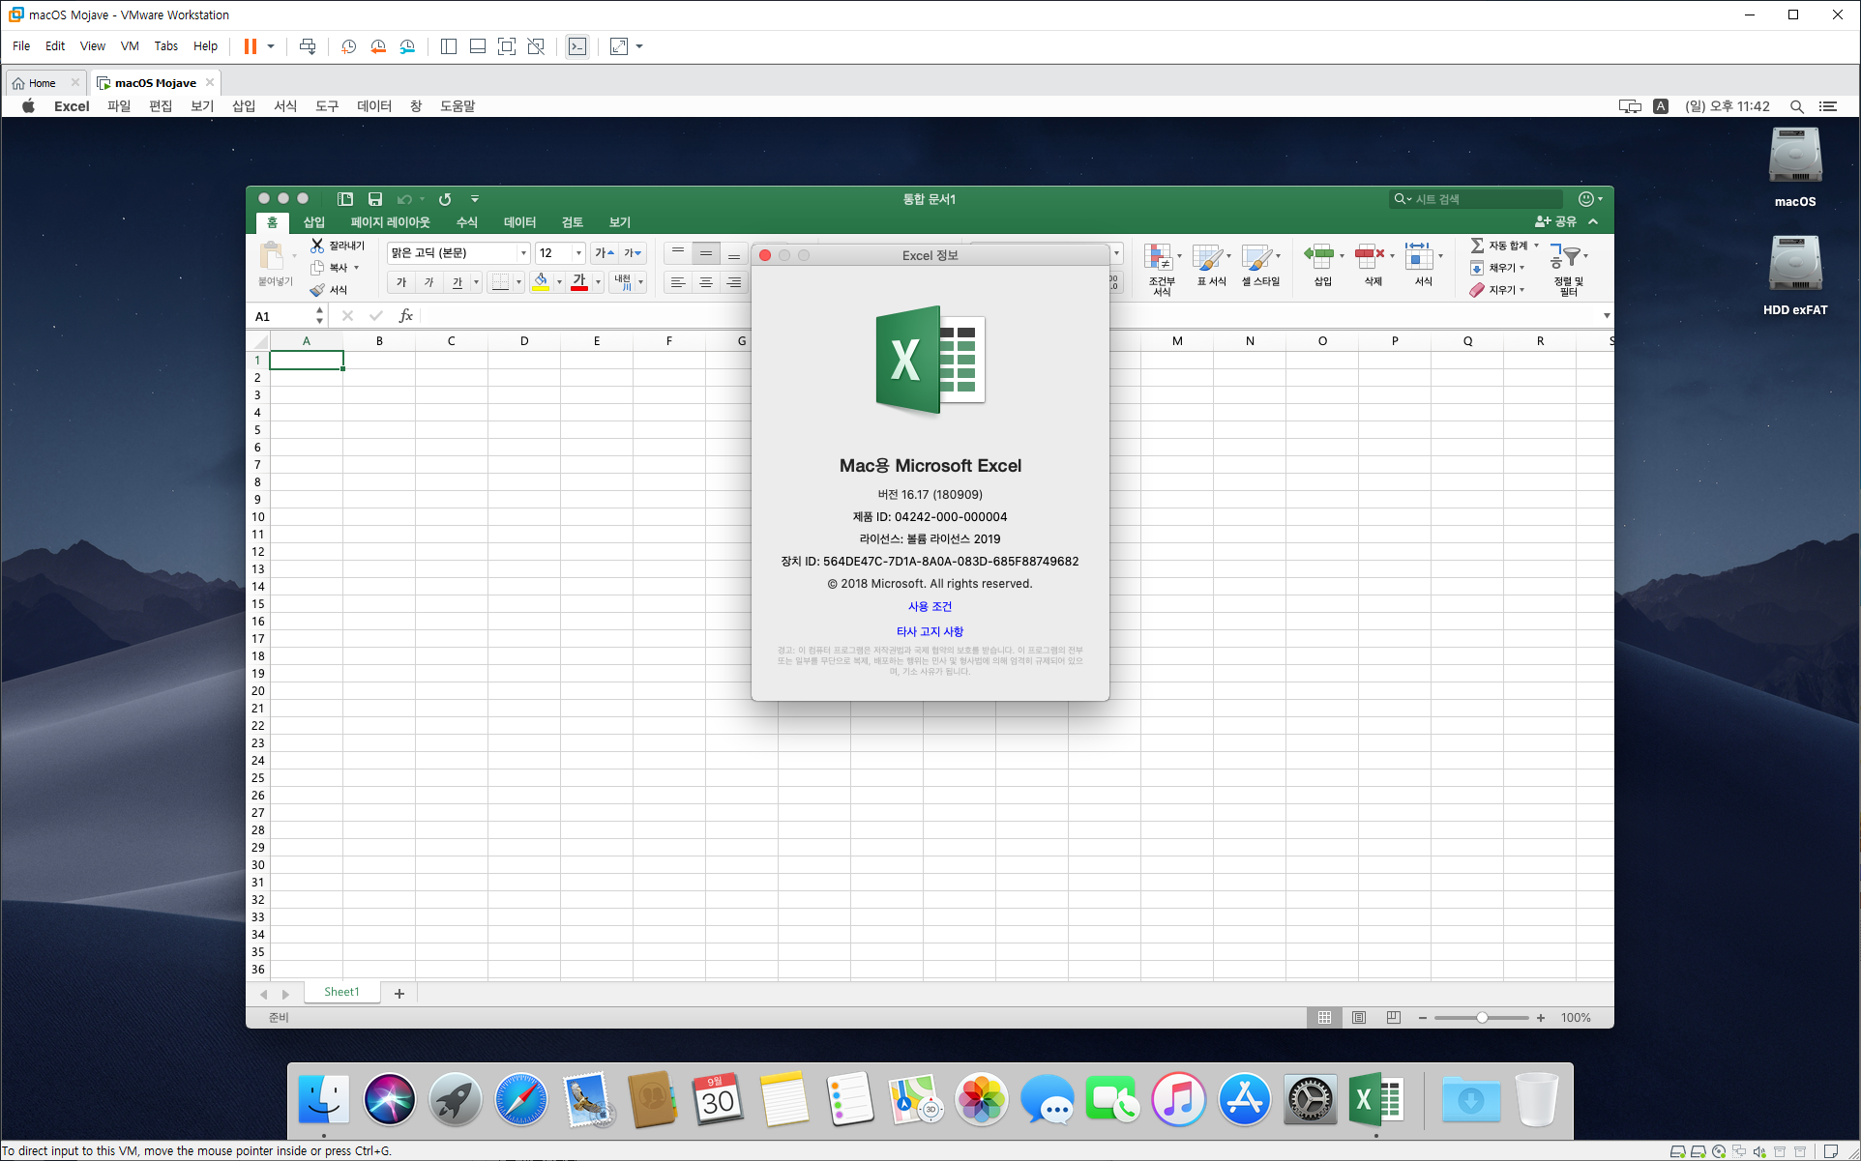Viewport: 1861px width, 1161px height.
Task: Open the font name dropdown
Action: pyautogui.click(x=523, y=253)
